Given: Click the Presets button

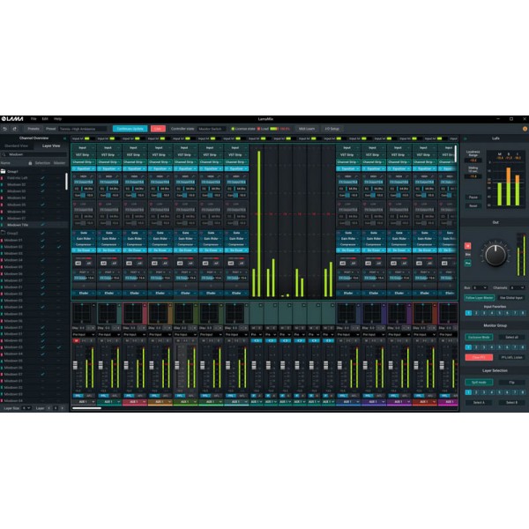Looking at the screenshot, I should pyautogui.click(x=34, y=129).
